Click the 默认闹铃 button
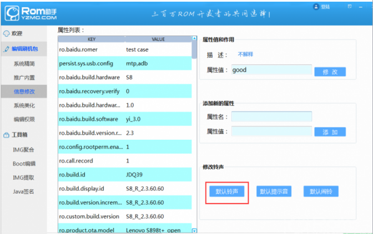This screenshot has height=234, width=373. pyautogui.click(x=321, y=191)
